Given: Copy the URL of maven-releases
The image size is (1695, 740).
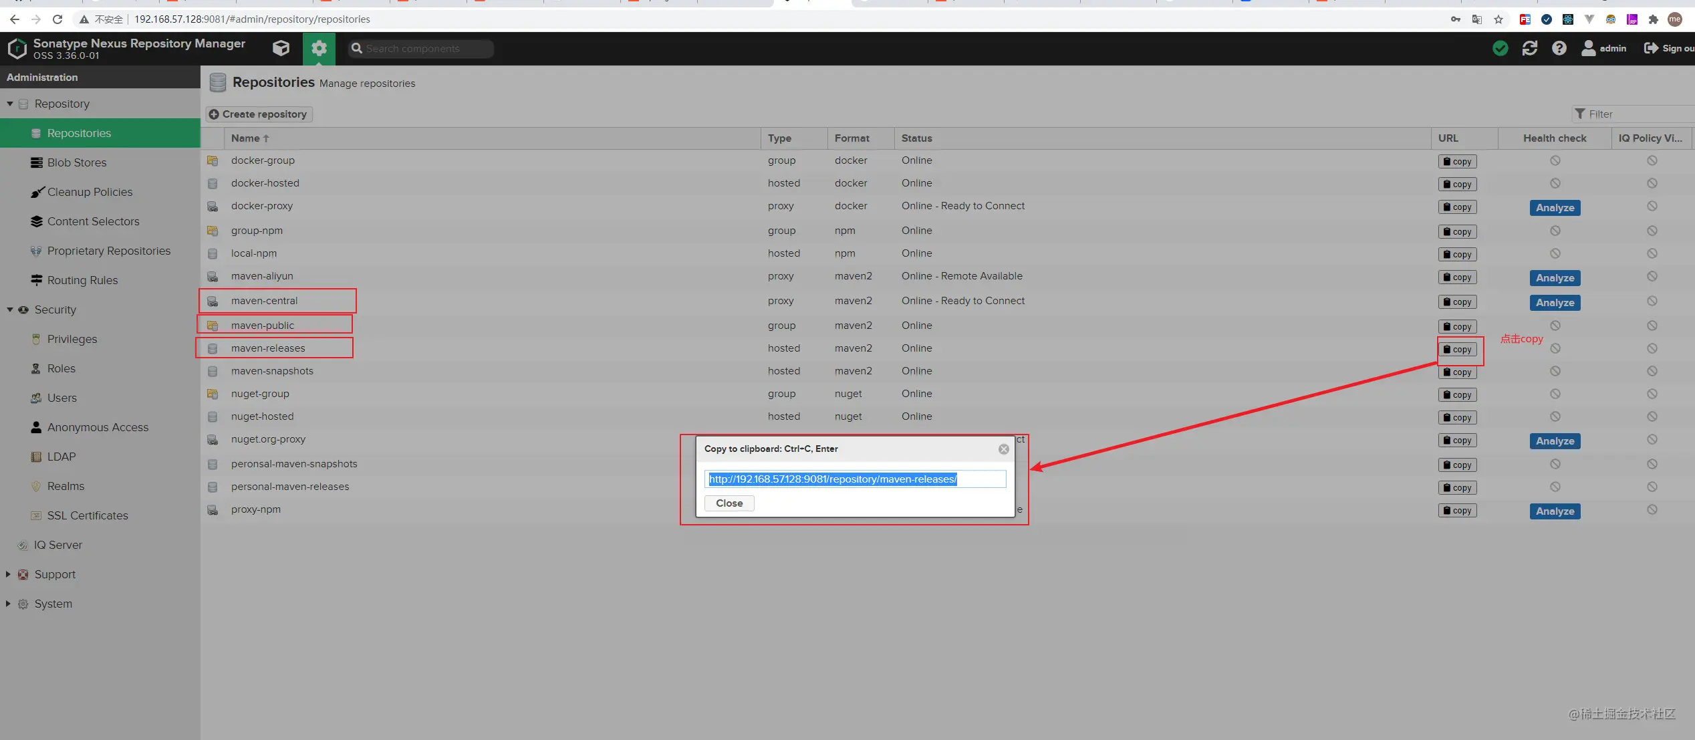Looking at the screenshot, I should [x=1457, y=350].
